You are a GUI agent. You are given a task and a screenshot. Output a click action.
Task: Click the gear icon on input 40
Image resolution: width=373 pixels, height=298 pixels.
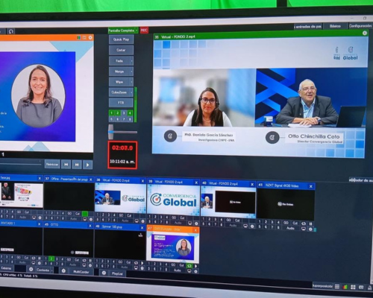click(252, 226)
